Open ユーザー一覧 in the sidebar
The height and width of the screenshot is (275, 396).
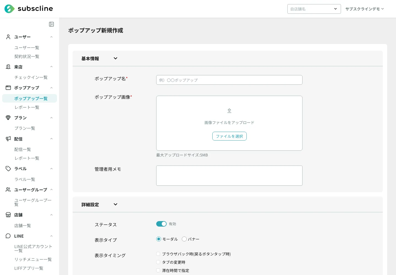pos(27,48)
